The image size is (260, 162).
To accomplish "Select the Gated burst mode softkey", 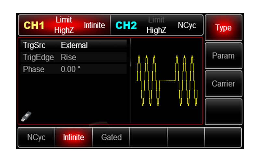I will [x=111, y=137].
